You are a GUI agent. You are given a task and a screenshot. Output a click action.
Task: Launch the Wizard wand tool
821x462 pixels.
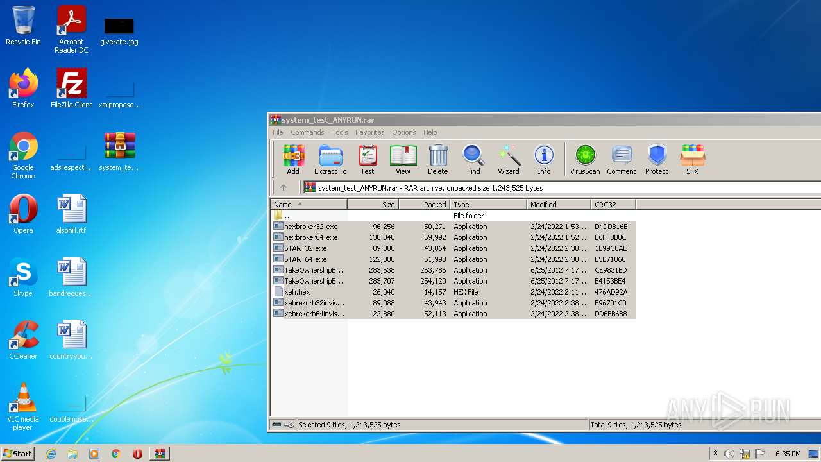[x=509, y=159]
